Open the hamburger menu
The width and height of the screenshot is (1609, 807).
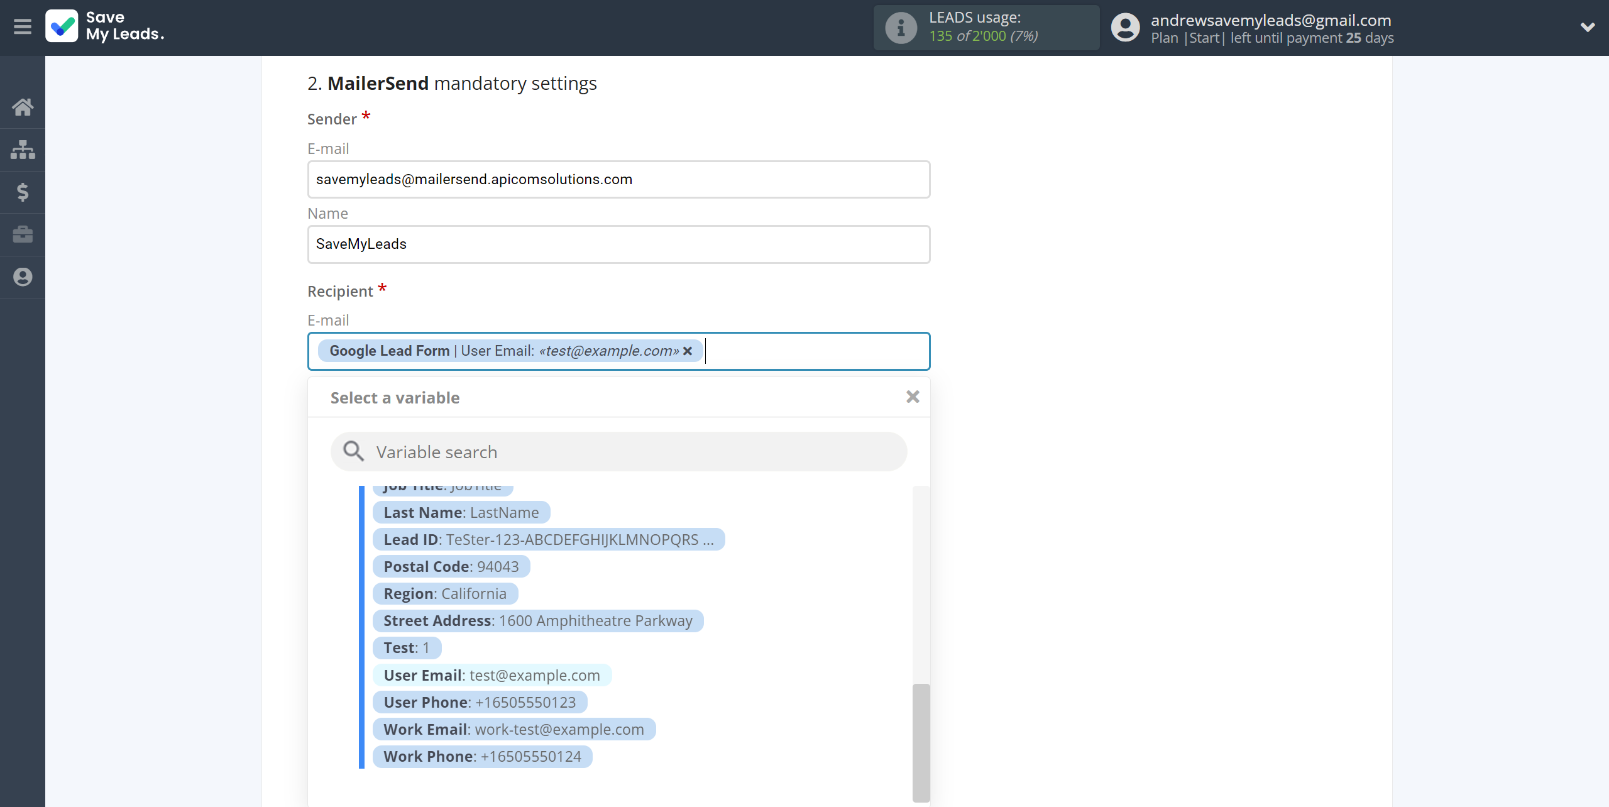[x=23, y=26]
